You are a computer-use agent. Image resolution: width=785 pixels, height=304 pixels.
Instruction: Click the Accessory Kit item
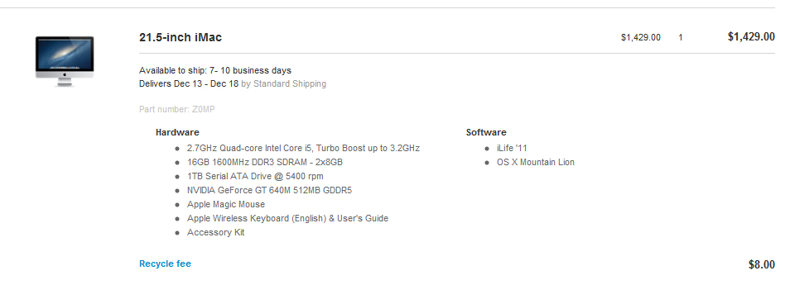coord(216,232)
